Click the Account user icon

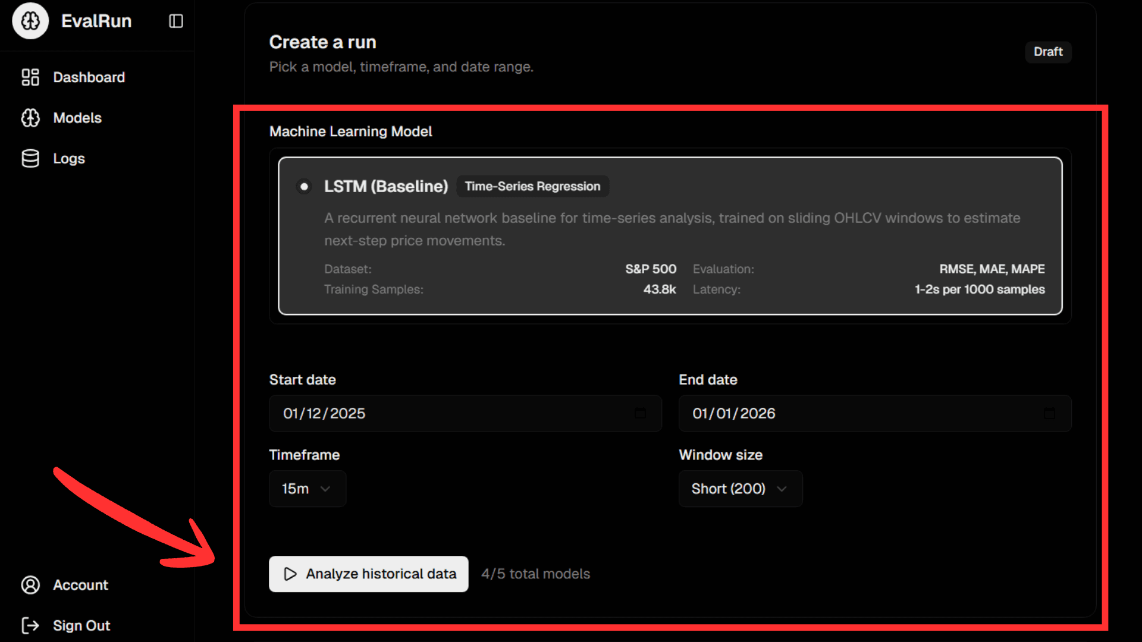tap(30, 585)
